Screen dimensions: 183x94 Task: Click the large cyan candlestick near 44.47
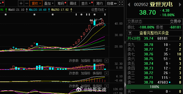pos(94,23)
